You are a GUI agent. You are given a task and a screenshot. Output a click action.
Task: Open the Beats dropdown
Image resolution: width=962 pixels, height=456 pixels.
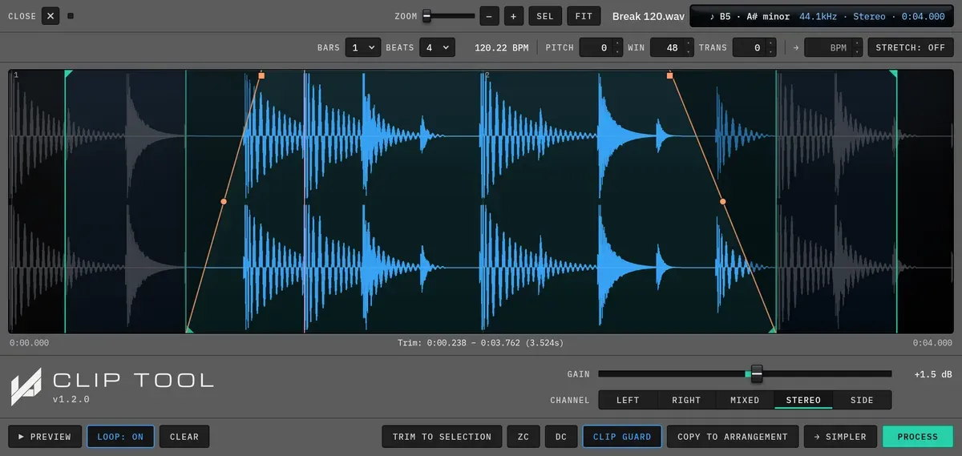point(437,47)
